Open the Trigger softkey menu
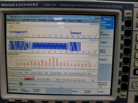This screenshot has width=138, height=103. coord(106,42)
